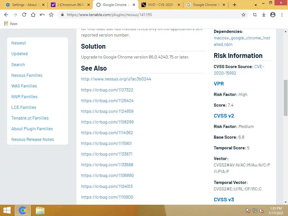288x216 pixels.
Task: Click the undo closed tab arrow
Action: [x=42, y=15]
